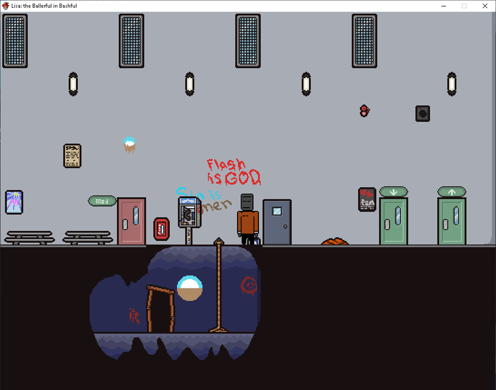Click the bench next to Med door
The width and height of the screenshot is (496, 390).
click(88, 238)
